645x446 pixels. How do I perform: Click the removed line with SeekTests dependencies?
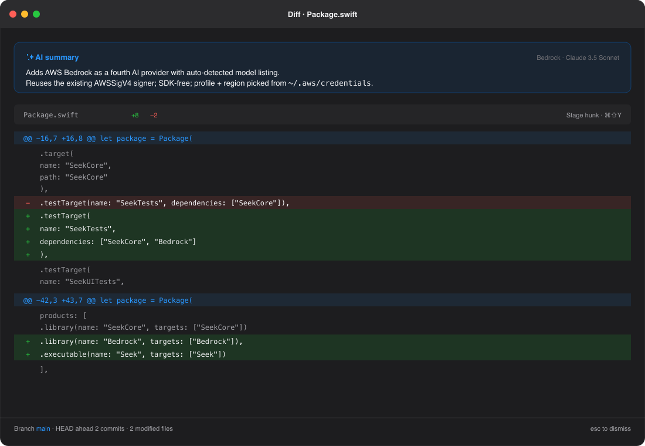coord(322,202)
